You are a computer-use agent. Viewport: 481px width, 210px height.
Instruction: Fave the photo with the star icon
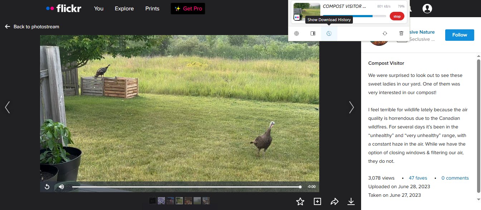[x=300, y=201]
